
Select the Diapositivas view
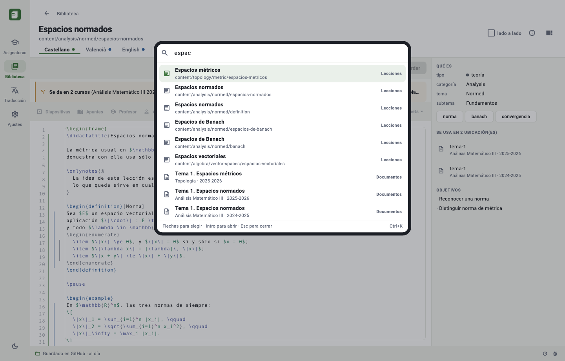tap(54, 112)
